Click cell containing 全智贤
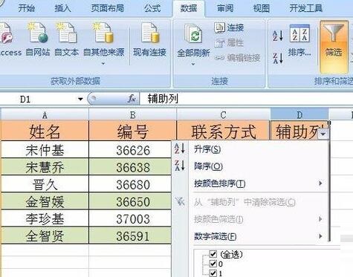This screenshot has width=353, height=277. [45, 236]
